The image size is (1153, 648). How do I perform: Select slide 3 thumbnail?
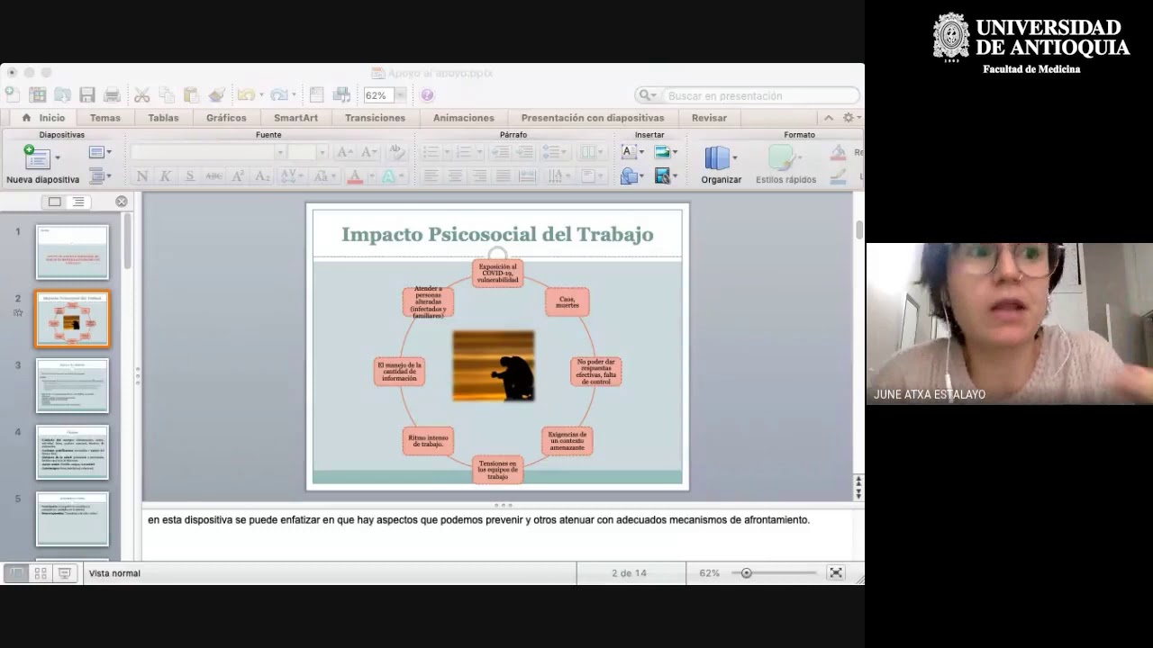pyautogui.click(x=72, y=385)
